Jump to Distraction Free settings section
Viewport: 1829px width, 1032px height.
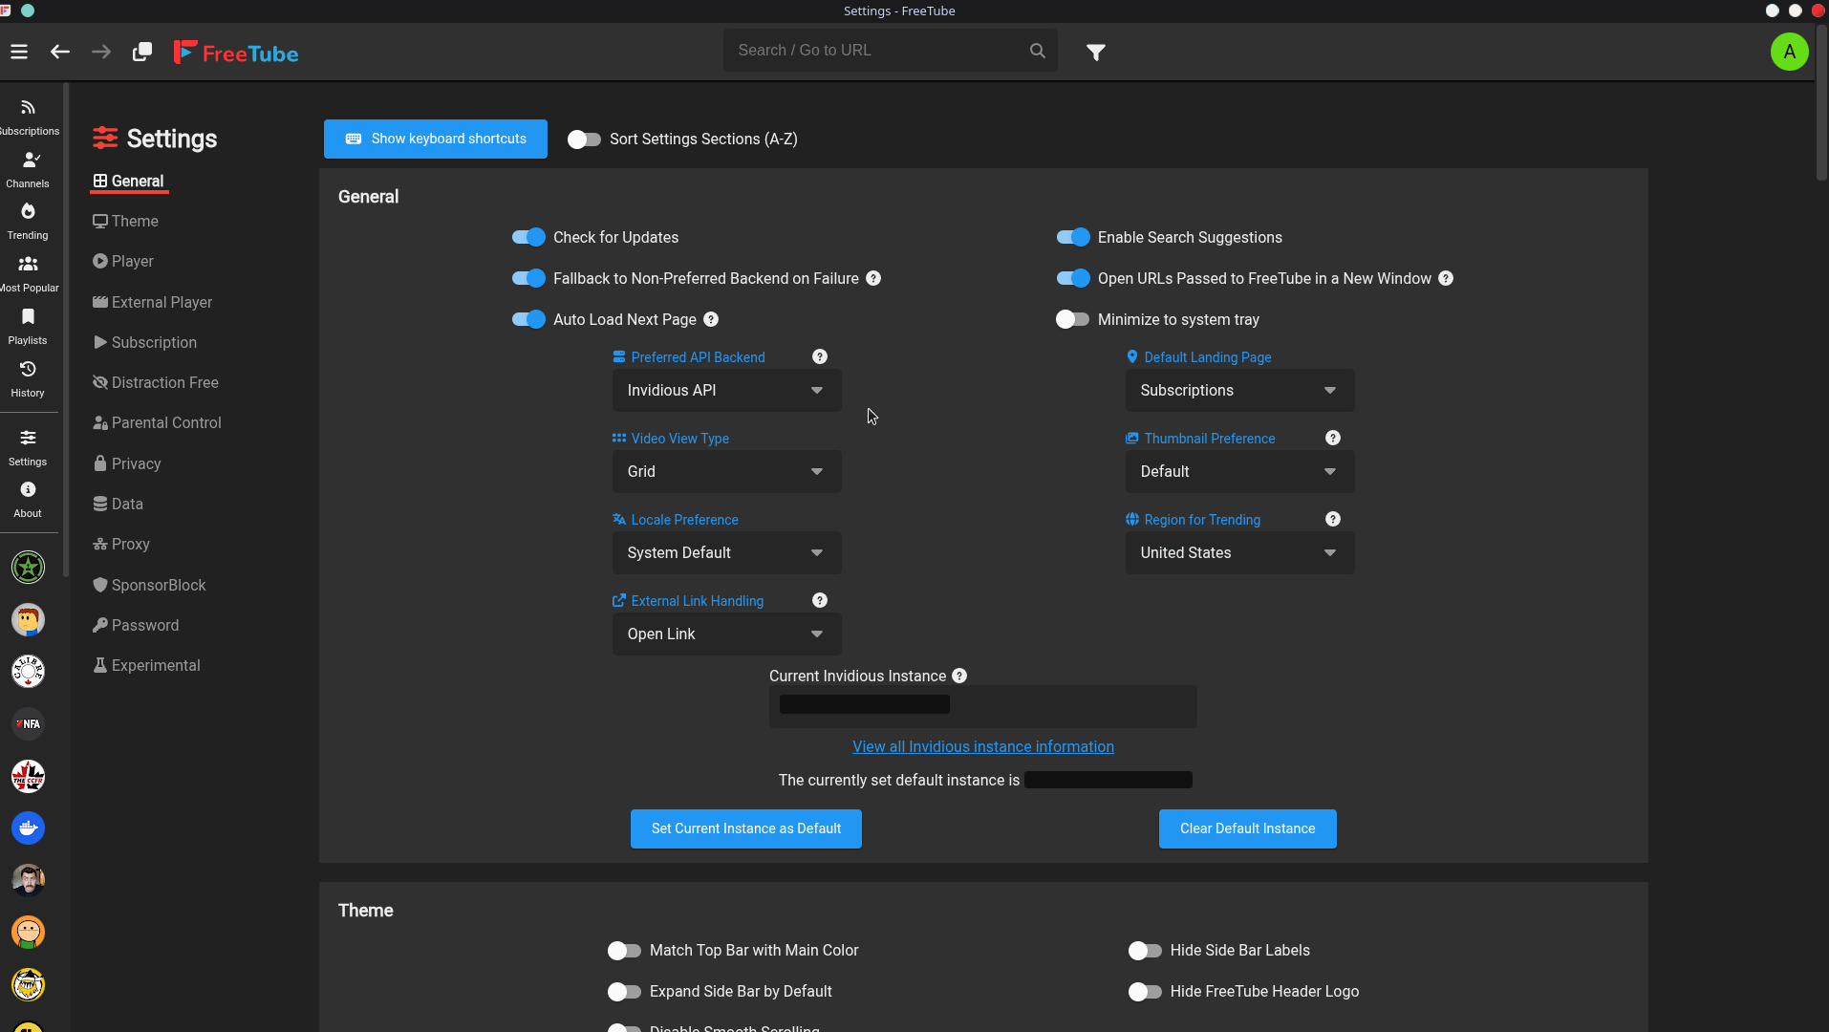[x=156, y=382]
